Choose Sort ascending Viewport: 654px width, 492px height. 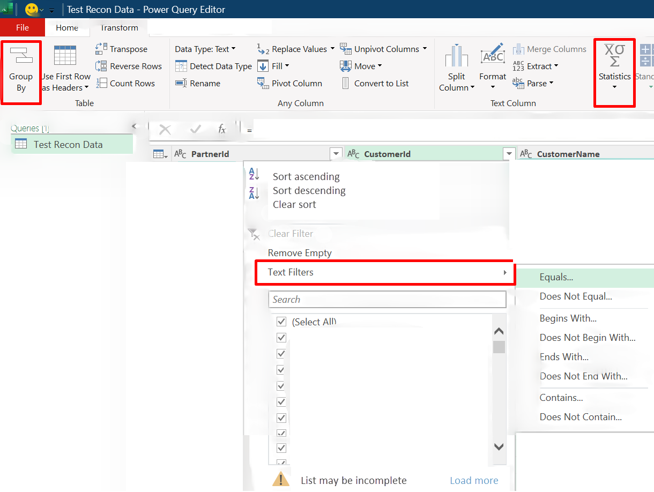click(306, 176)
